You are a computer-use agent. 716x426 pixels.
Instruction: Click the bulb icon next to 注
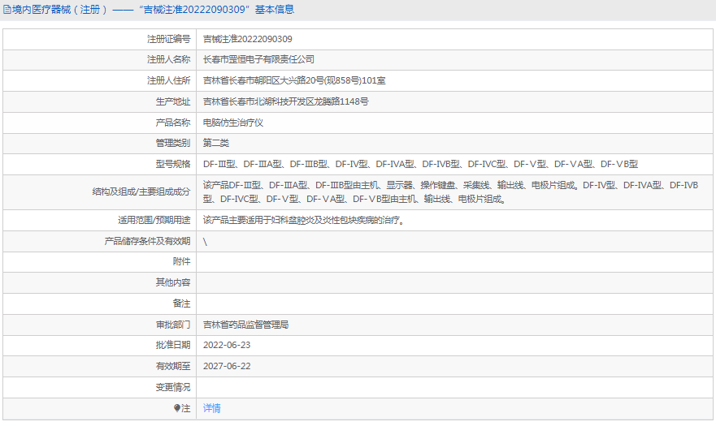click(177, 408)
